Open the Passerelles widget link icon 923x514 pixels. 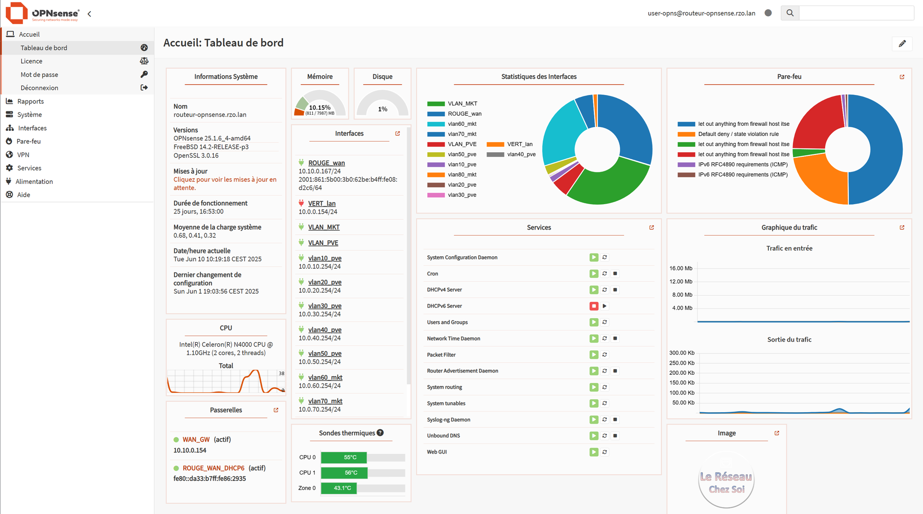[276, 410]
